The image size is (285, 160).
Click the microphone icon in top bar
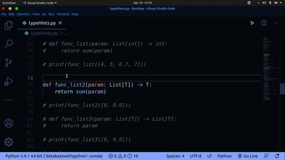[270, 3]
